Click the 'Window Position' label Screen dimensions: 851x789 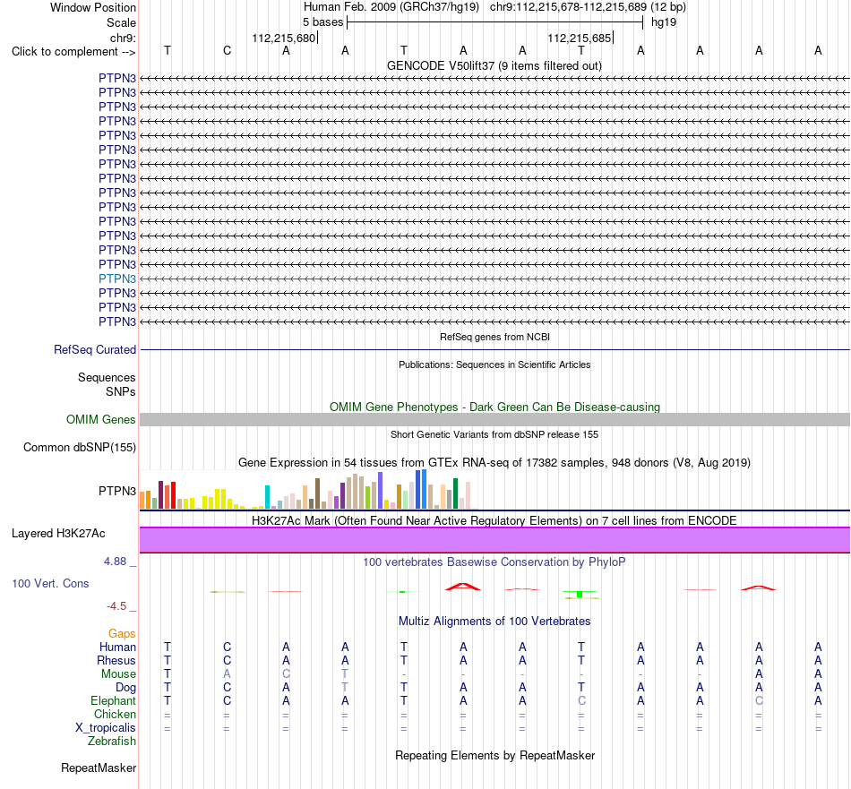[93, 7]
